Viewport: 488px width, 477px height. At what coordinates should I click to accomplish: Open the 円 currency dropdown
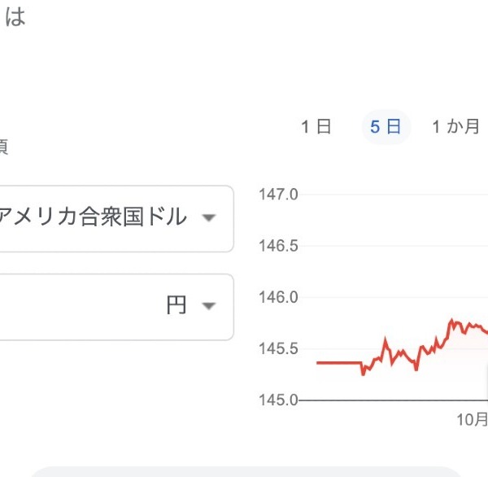point(115,307)
